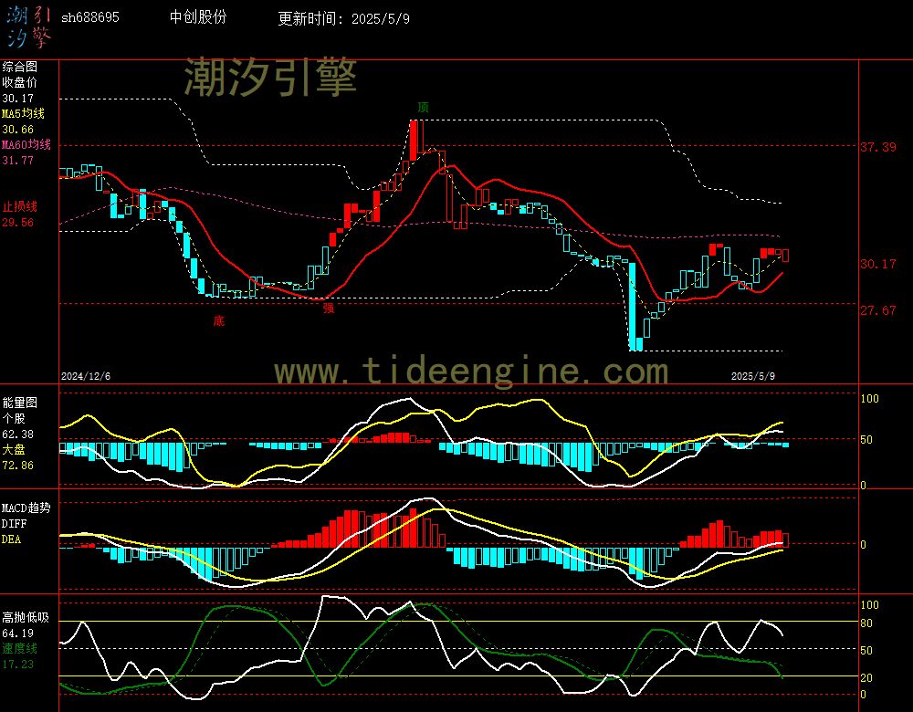Select the 高抛低吸 panel label

click(x=26, y=617)
